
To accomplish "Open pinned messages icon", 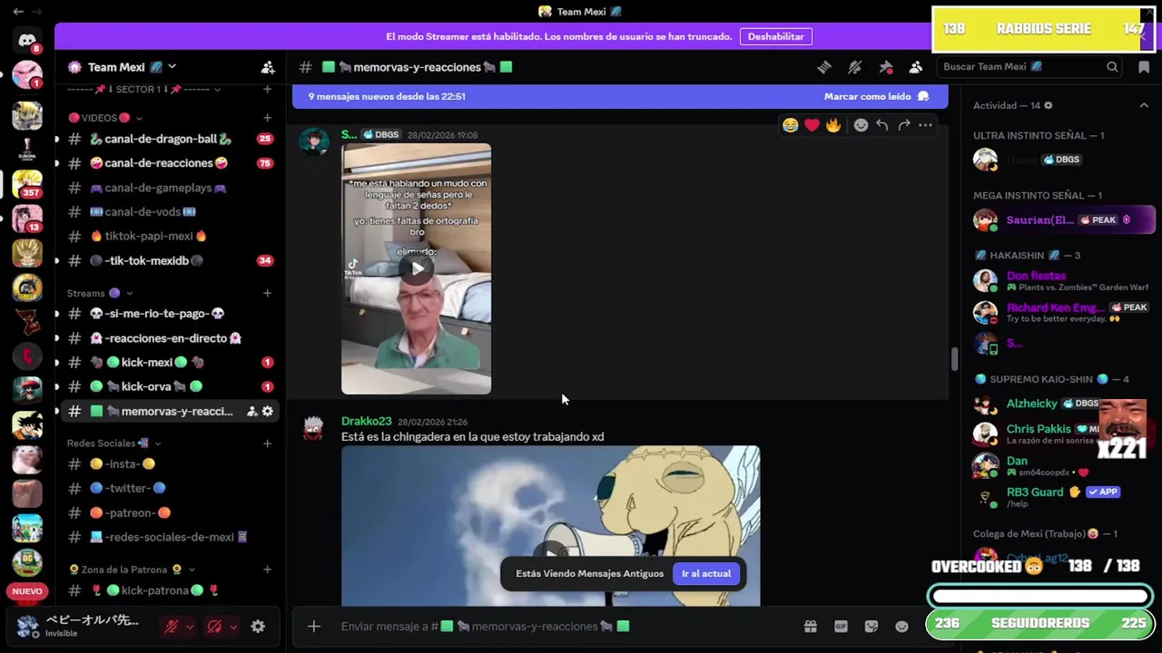I will (886, 67).
